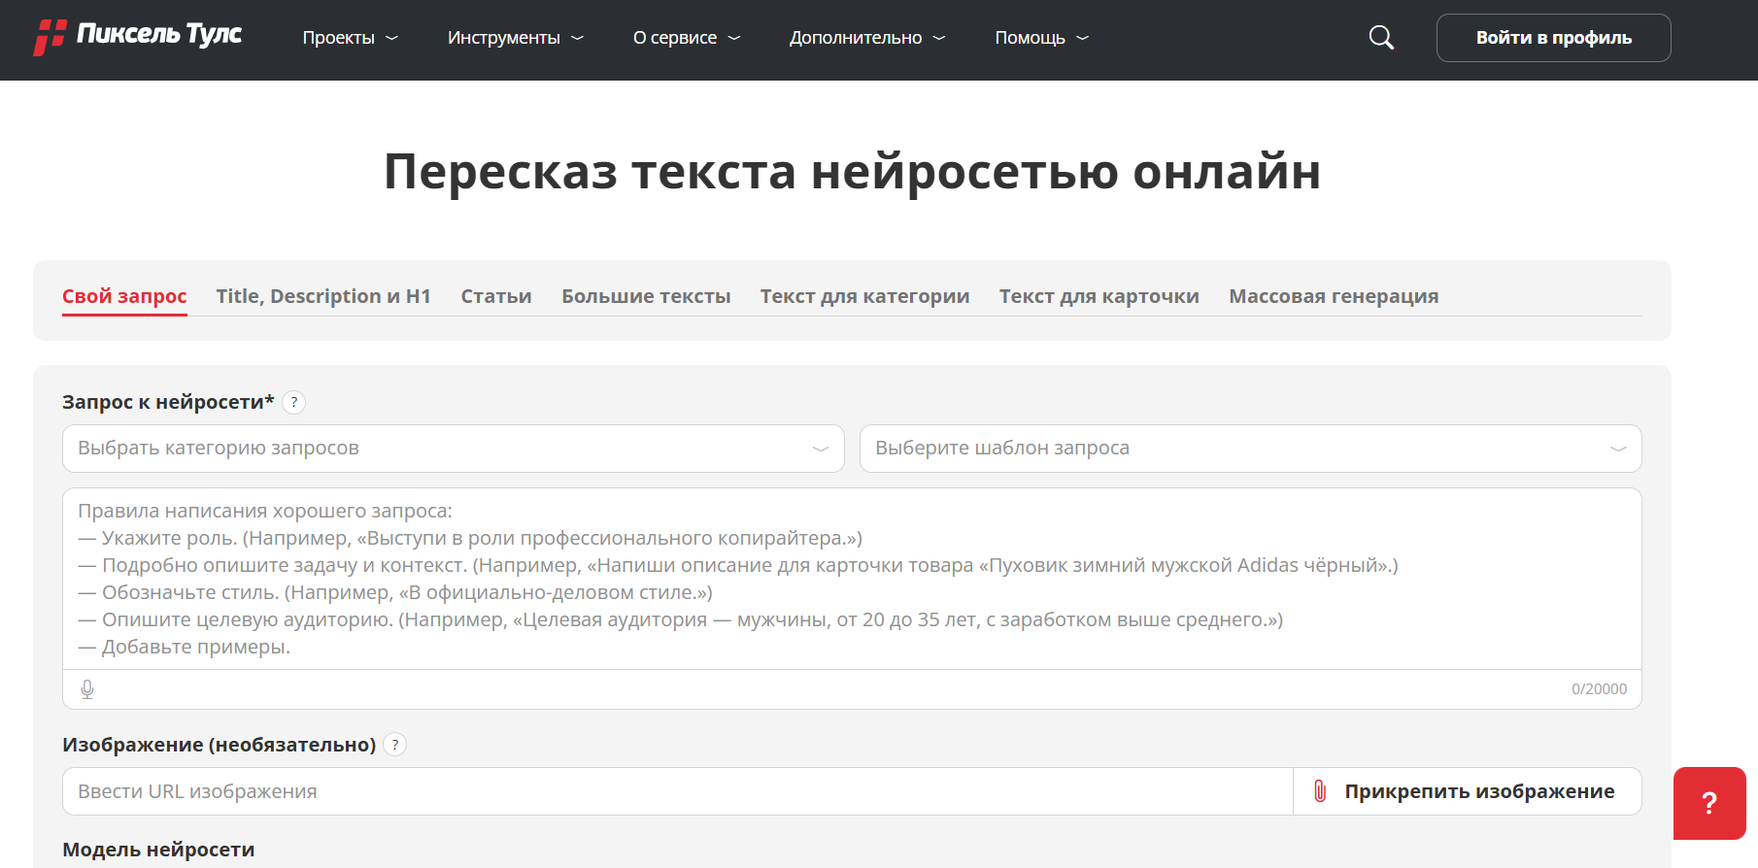
Task: Expand the Инструменты menu
Action: (515, 38)
